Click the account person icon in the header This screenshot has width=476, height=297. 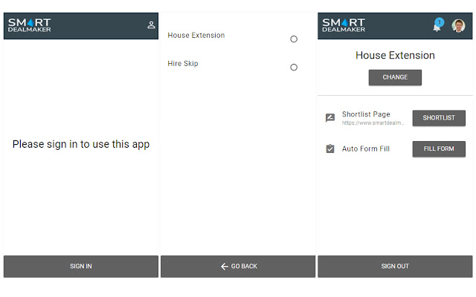(x=151, y=25)
